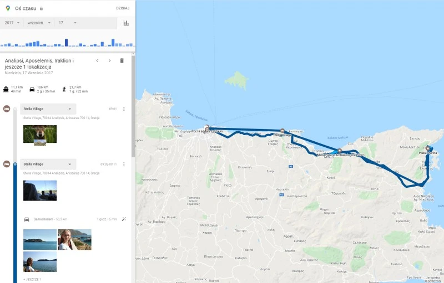Click the Google Maps logo icon
Image resolution: width=444 pixels, height=283 pixels.
8,8
